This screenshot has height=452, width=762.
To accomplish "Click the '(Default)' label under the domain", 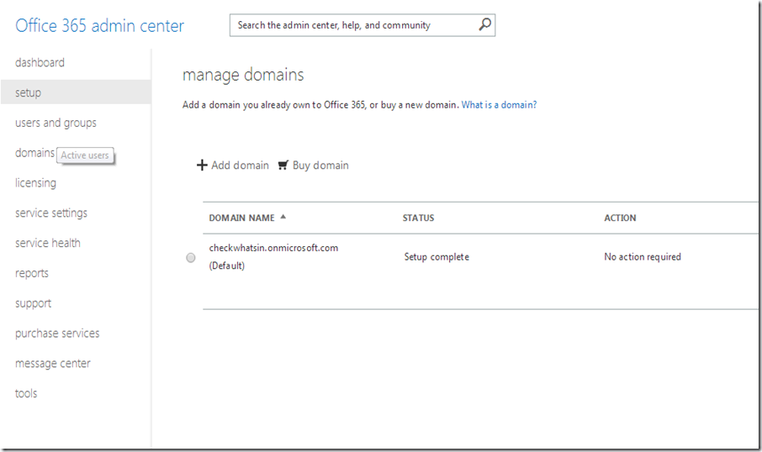I will pyautogui.click(x=227, y=265).
